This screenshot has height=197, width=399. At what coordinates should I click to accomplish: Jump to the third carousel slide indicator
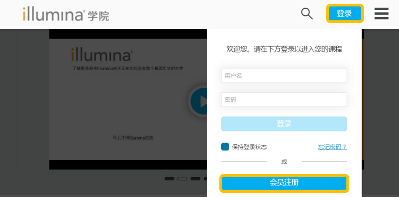195,179
